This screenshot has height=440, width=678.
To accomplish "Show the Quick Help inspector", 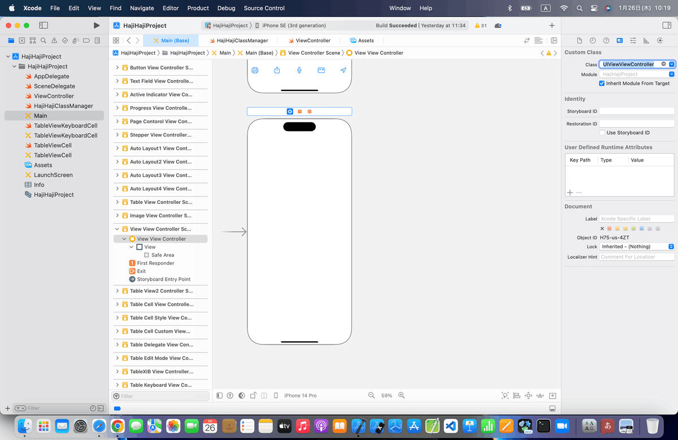I will click(606, 41).
